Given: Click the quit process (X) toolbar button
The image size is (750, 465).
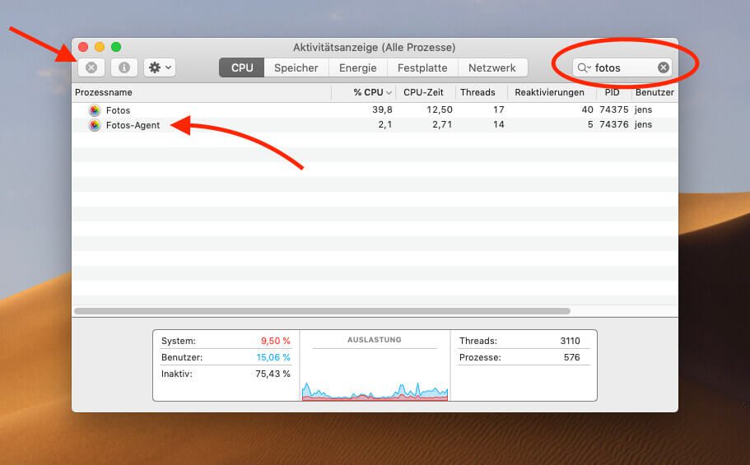Looking at the screenshot, I should (91, 67).
